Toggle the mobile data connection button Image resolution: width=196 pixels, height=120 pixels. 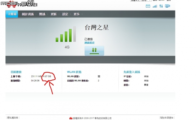pos(94,51)
